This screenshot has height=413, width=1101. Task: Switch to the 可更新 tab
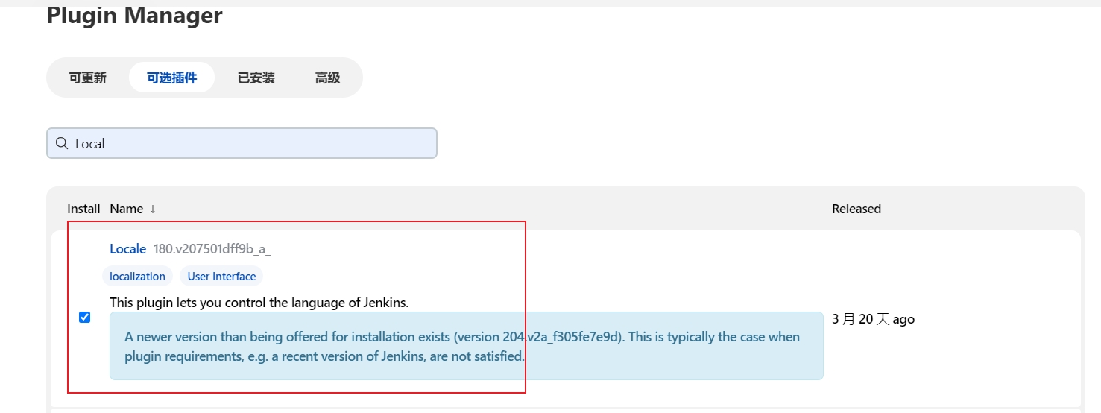[88, 78]
